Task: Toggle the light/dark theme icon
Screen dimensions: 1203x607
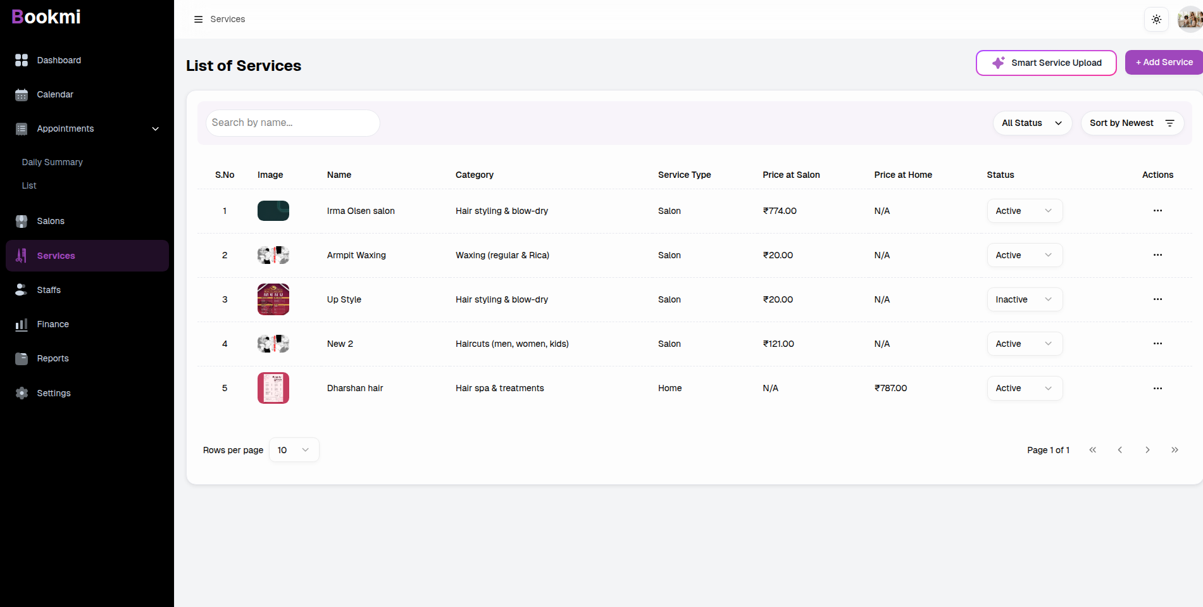Action: coord(1156,19)
